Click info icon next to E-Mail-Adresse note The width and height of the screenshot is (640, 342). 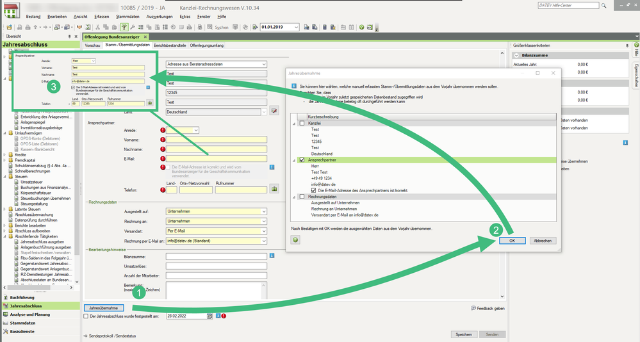272,167
